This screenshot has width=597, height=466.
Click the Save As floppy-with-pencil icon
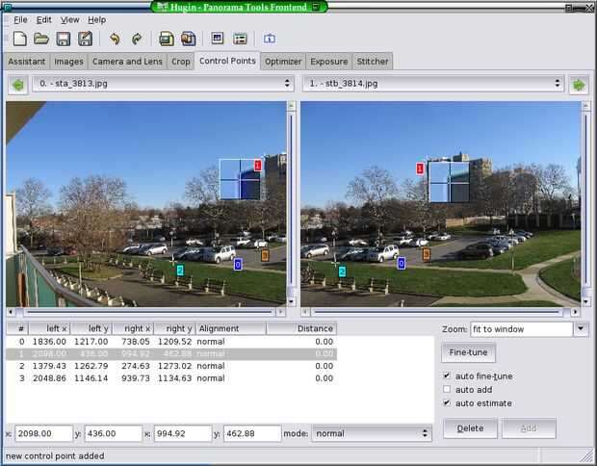86,39
